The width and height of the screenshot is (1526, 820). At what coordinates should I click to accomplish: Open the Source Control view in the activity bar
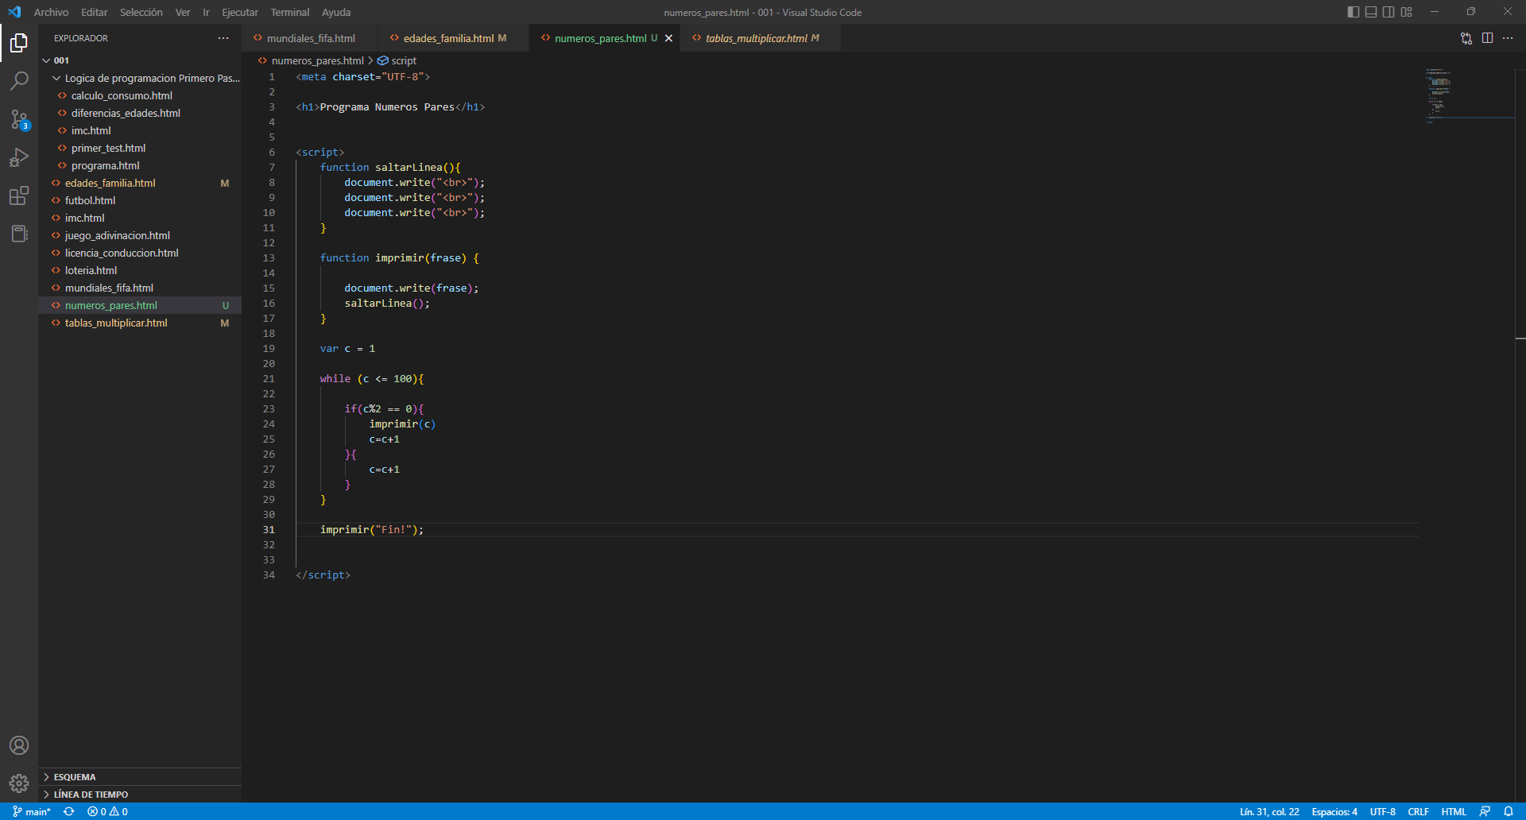19,119
